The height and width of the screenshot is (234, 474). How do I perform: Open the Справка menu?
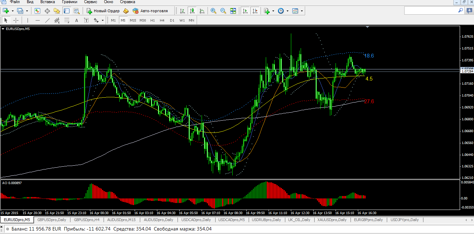(127, 2)
